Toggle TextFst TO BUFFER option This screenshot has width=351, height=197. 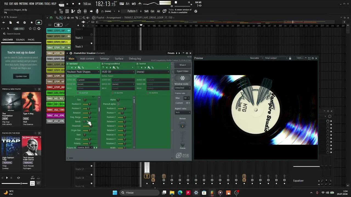tap(152, 93)
